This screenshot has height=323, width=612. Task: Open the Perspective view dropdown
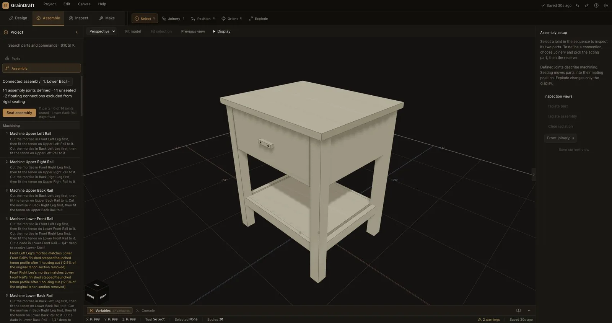pos(102,31)
